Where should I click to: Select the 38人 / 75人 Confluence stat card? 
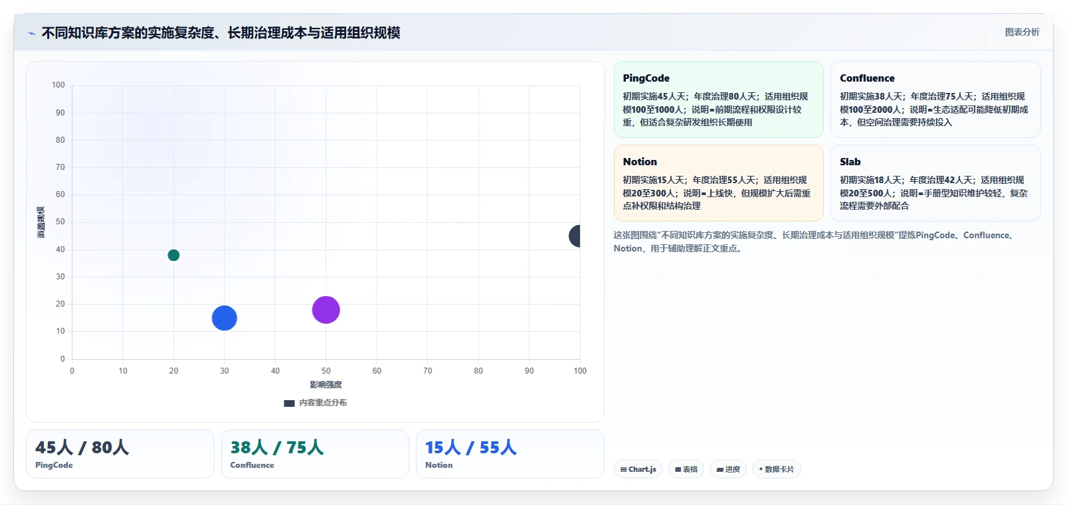click(315, 454)
